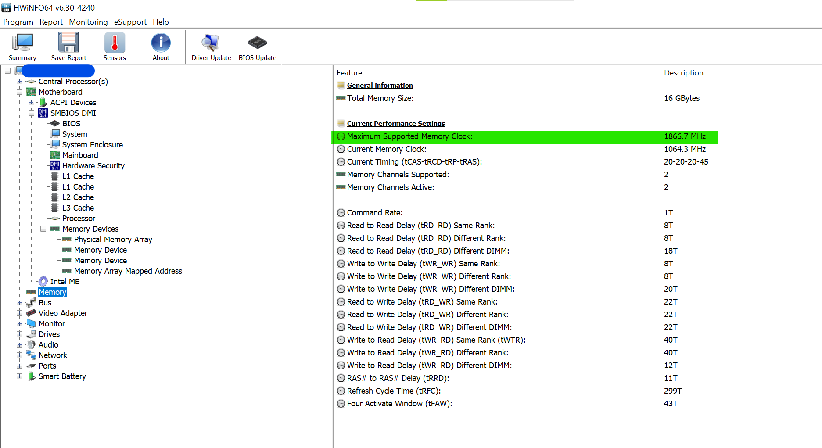Viewport: 822px width, 448px height.
Task: Click the Monitor node icon
Action: point(31,323)
